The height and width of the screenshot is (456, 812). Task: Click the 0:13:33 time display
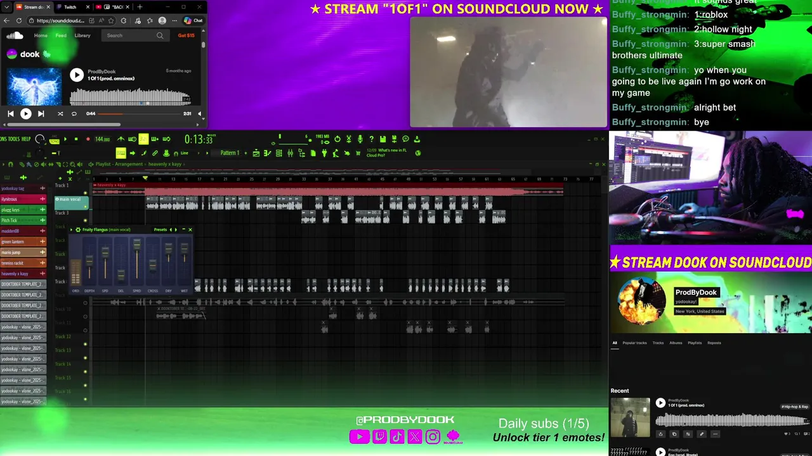tap(199, 139)
